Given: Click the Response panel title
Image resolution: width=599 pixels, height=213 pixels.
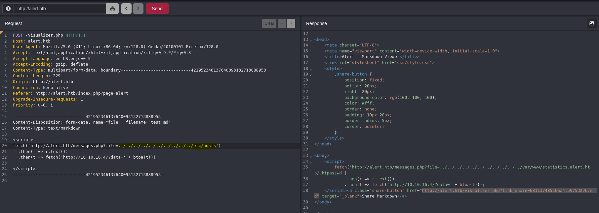Looking at the screenshot, I should pyautogui.click(x=316, y=23).
